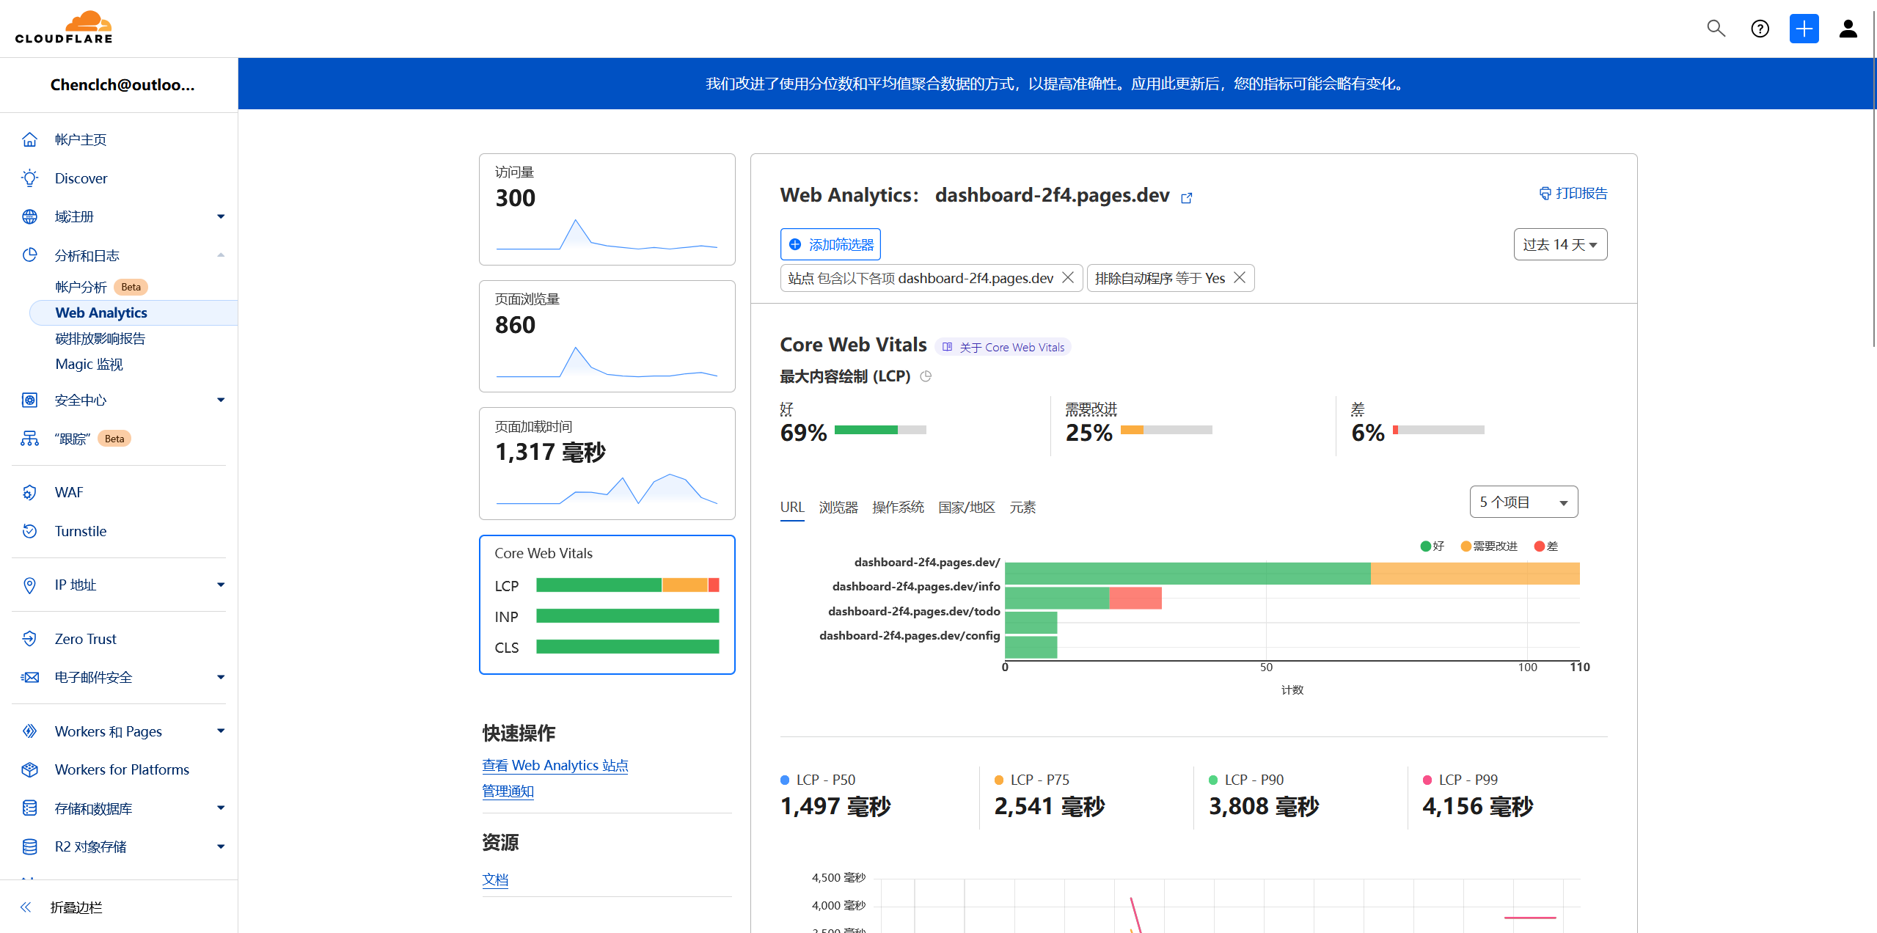Select the 访问量 300 card
The width and height of the screenshot is (1877, 933).
607,209
